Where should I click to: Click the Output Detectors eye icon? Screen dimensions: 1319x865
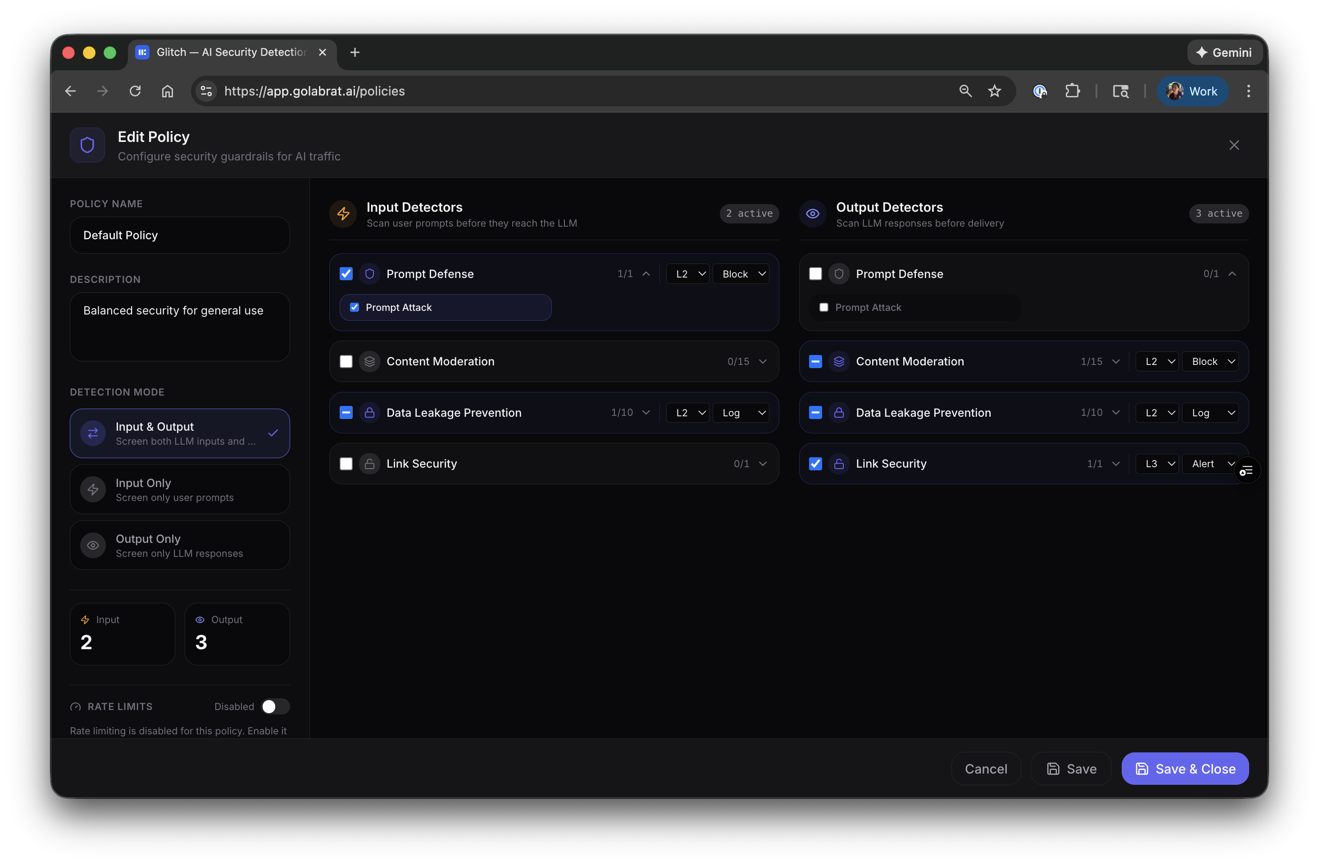(813, 214)
